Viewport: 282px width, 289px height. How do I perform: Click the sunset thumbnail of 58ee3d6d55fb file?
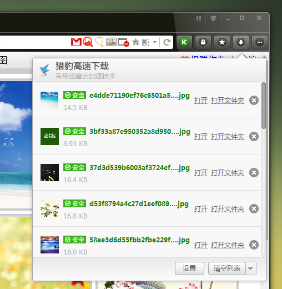click(49, 245)
